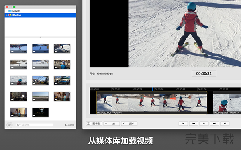Click the video preview of the skiing child

[x=185, y=34]
